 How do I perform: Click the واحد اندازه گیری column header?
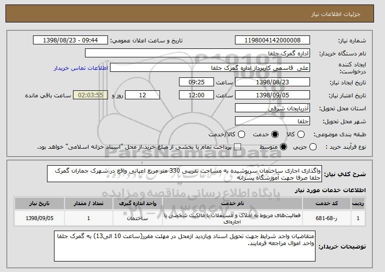pos(137,204)
